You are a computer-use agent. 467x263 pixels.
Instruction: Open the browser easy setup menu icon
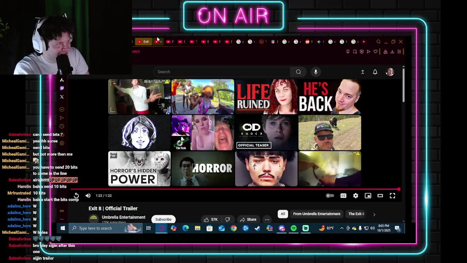(399, 52)
